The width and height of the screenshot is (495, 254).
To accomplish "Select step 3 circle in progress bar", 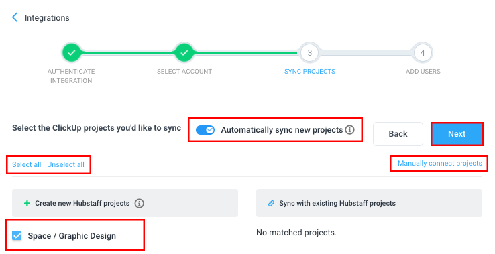I will 310,53.
